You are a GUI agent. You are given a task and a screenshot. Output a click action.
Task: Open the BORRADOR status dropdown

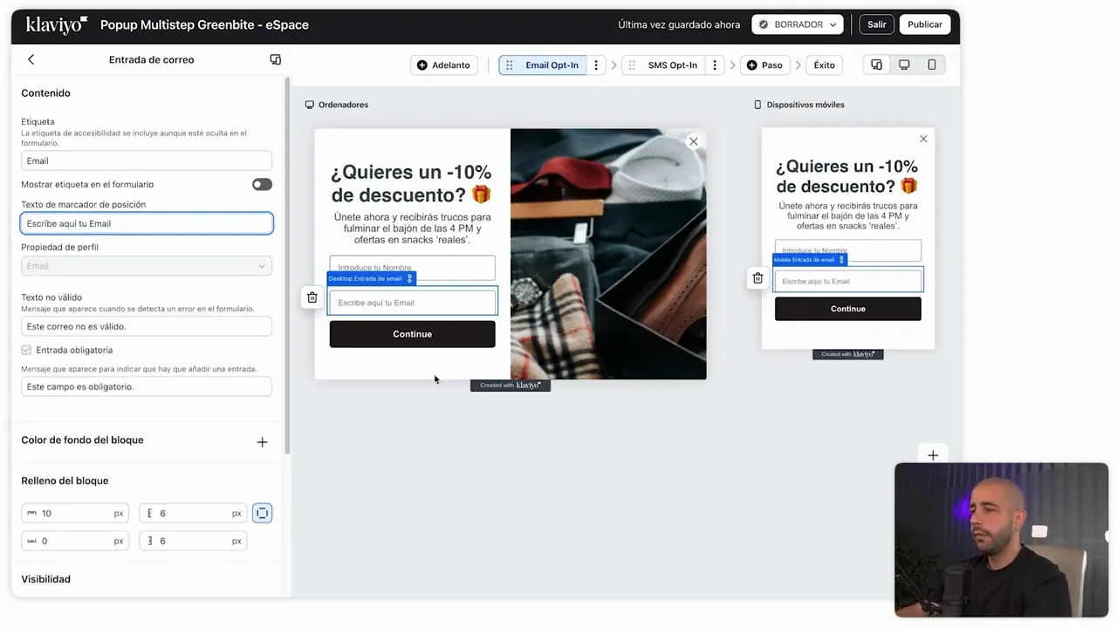(798, 24)
